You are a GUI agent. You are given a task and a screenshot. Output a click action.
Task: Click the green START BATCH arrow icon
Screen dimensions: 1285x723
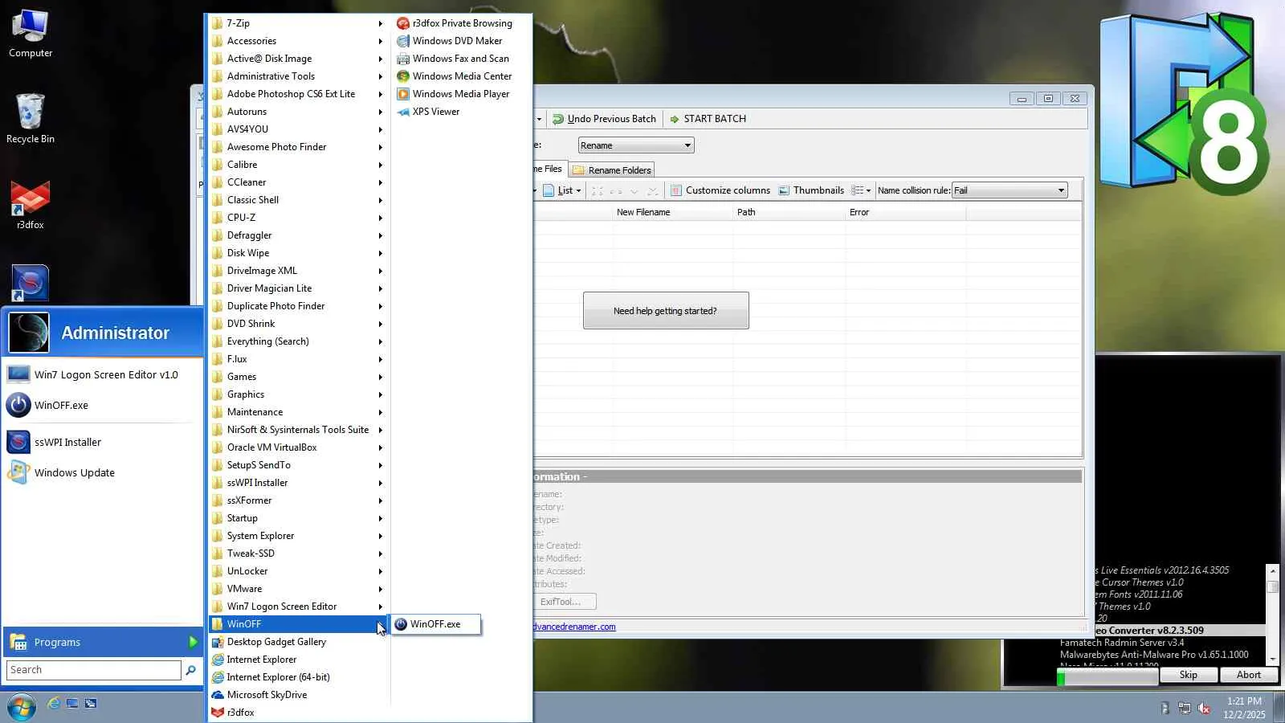[x=675, y=119]
